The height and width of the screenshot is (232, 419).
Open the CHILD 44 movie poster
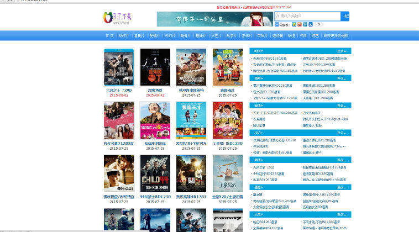click(x=155, y=173)
